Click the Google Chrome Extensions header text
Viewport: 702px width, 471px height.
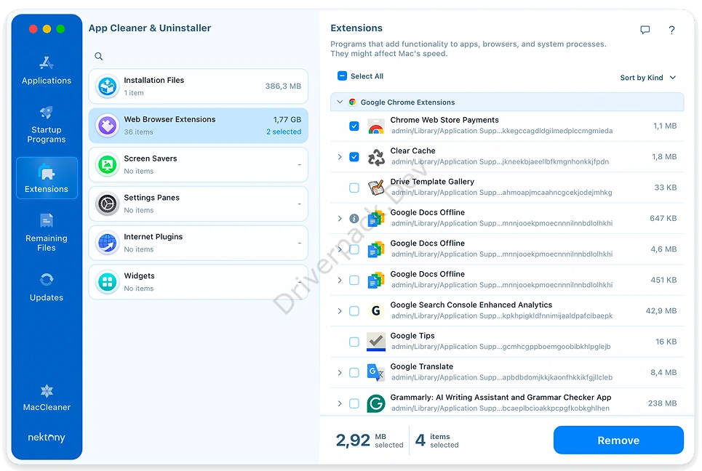408,102
